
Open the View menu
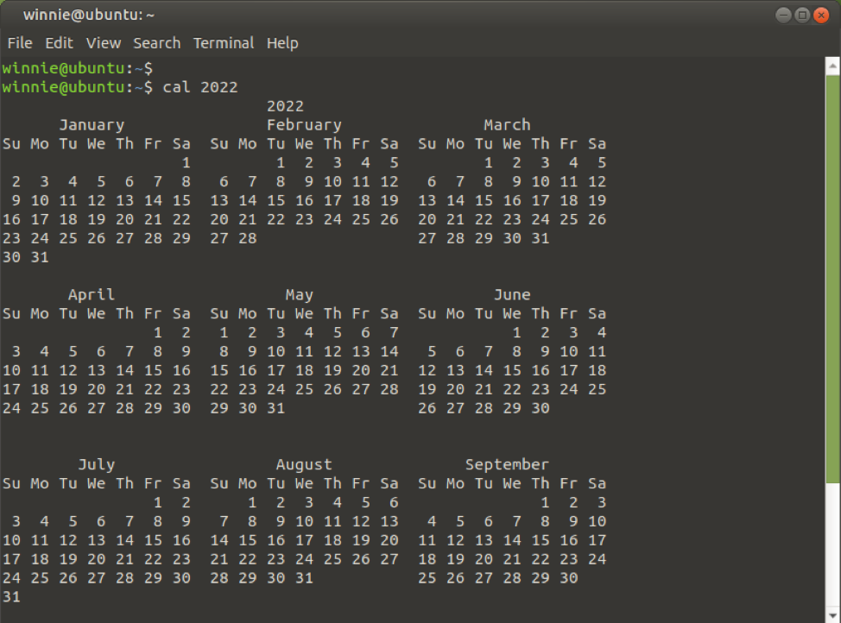[x=104, y=43]
